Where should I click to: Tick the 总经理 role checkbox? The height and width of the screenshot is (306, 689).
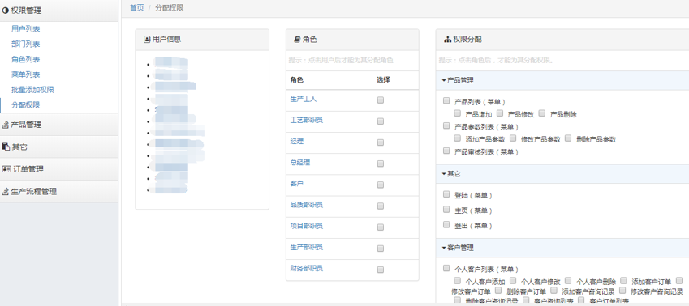tap(381, 164)
